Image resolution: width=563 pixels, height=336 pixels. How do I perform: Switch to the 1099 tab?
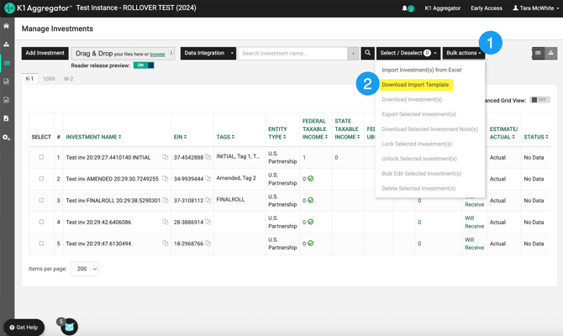[x=49, y=79]
